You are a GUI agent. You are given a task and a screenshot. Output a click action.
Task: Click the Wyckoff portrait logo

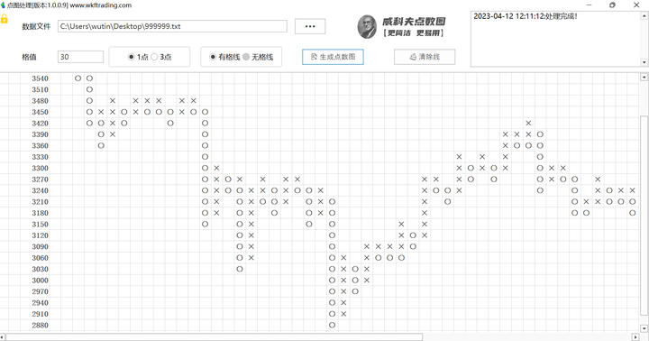click(367, 26)
